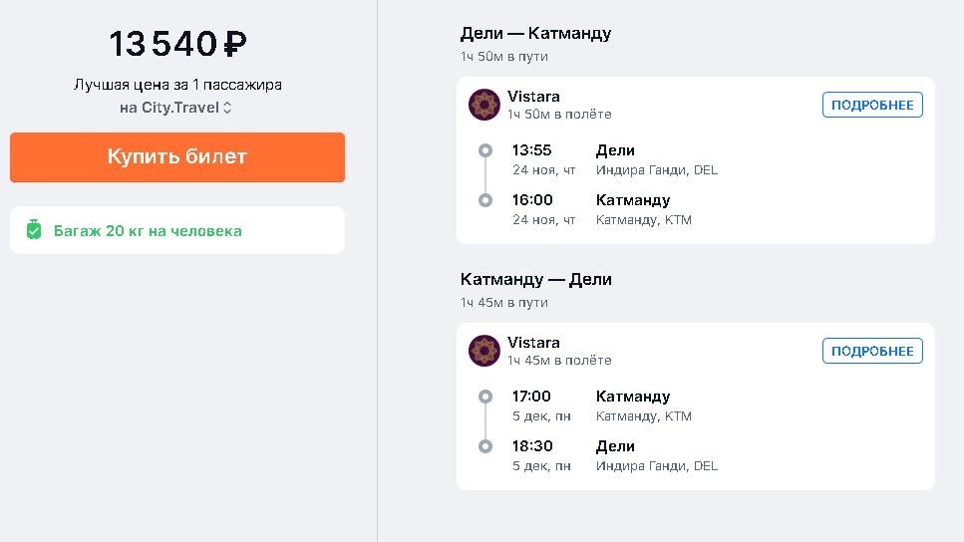
Task: Click the 13 540 ₽ price
Action: pos(177,44)
